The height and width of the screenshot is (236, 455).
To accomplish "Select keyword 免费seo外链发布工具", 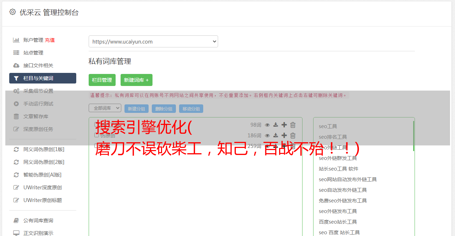I will tap(343, 201).
